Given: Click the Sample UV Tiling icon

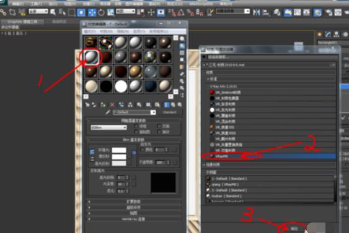Looking at the screenshot, I should (182, 60).
